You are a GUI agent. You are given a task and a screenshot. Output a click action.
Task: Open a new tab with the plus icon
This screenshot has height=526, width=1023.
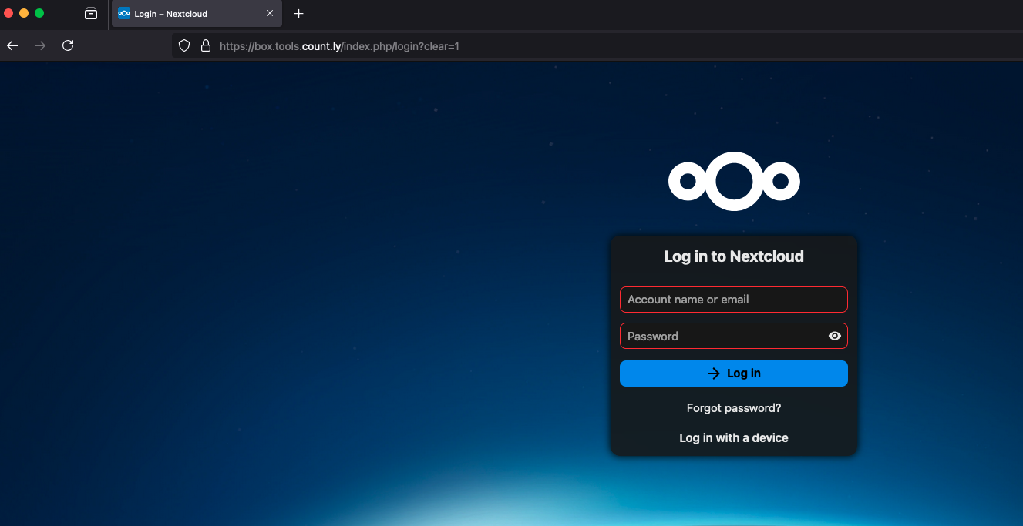click(299, 14)
